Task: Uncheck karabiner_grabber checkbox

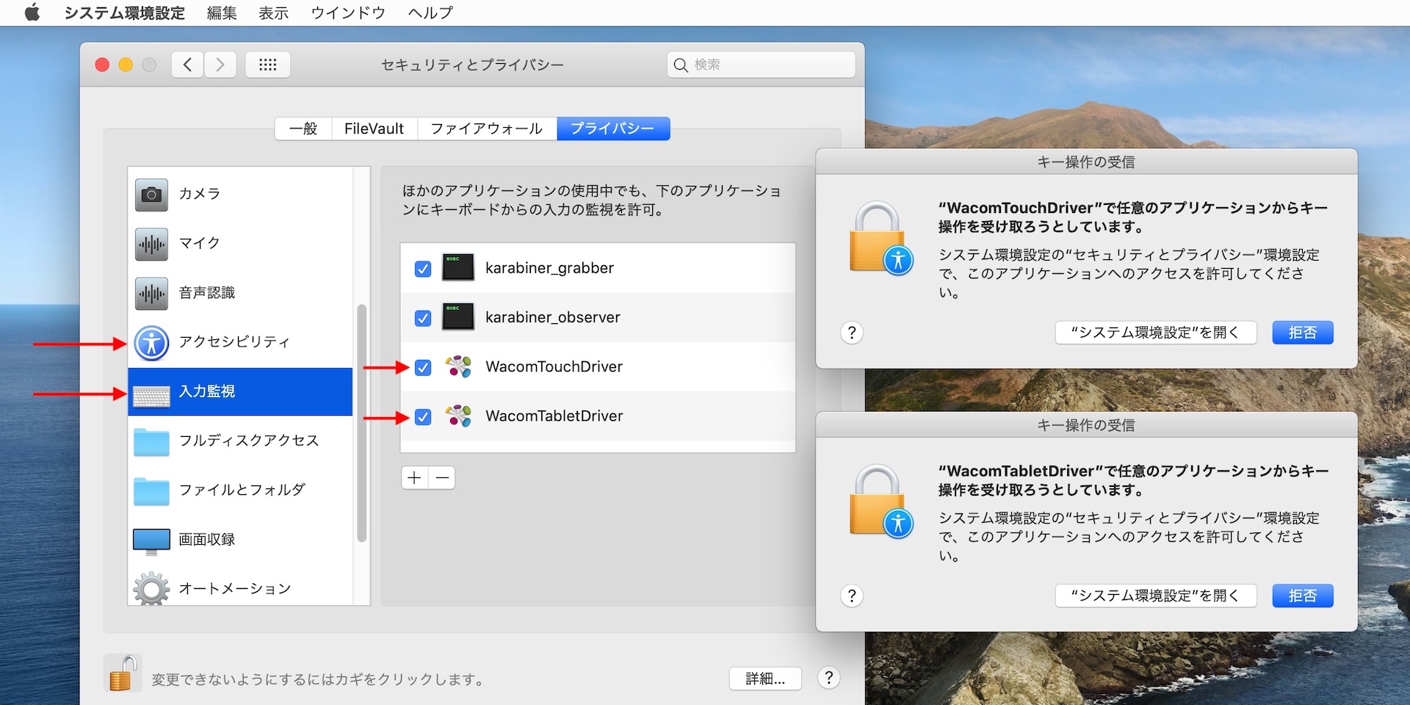Action: 423,269
